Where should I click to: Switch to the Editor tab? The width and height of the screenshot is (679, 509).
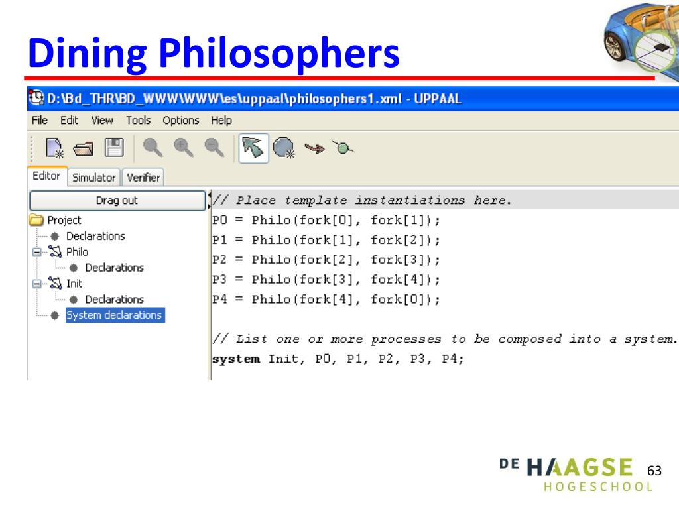pos(47,176)
